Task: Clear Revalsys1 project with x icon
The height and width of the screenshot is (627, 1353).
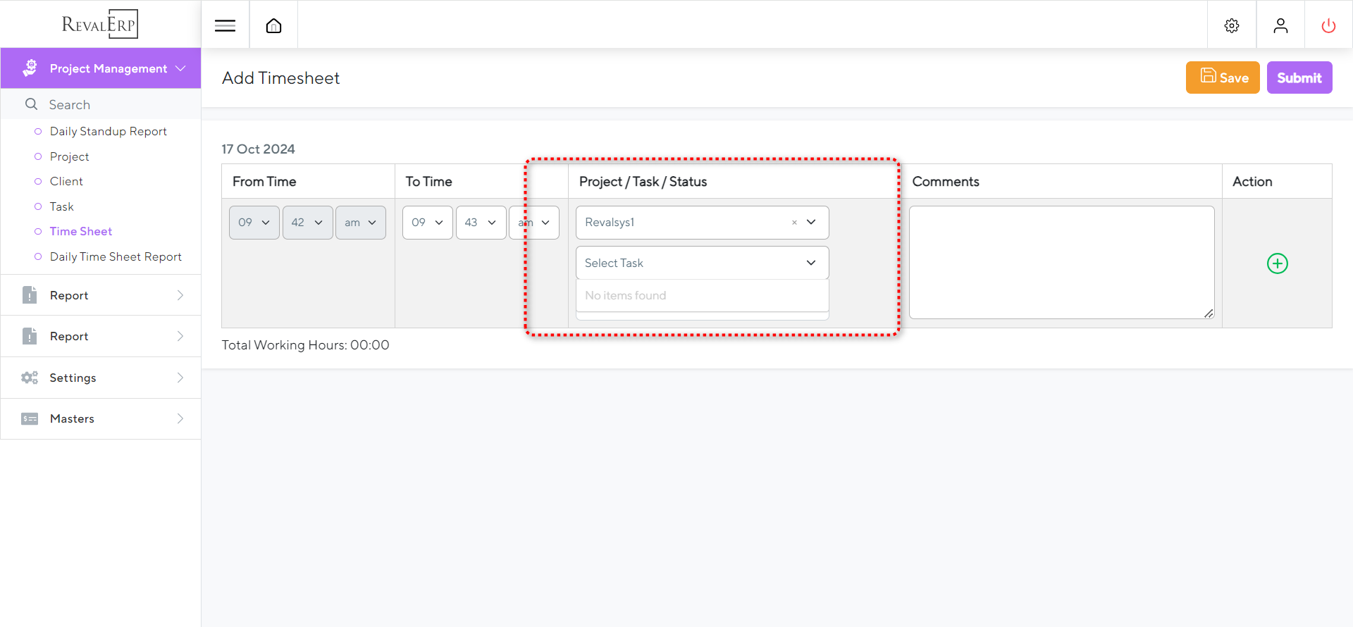Action: pos(794,223)
